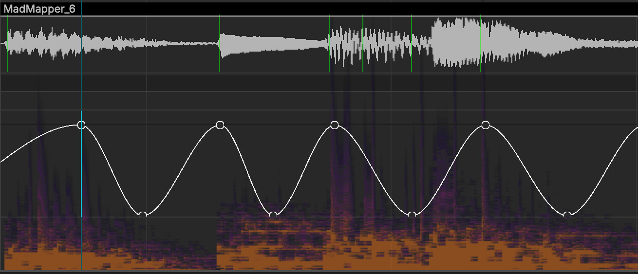Image resolution: width=638 pixels, height=274 pixels.
Task: Select the first trough keyframe on the curve
Action: tap(142, 215)
